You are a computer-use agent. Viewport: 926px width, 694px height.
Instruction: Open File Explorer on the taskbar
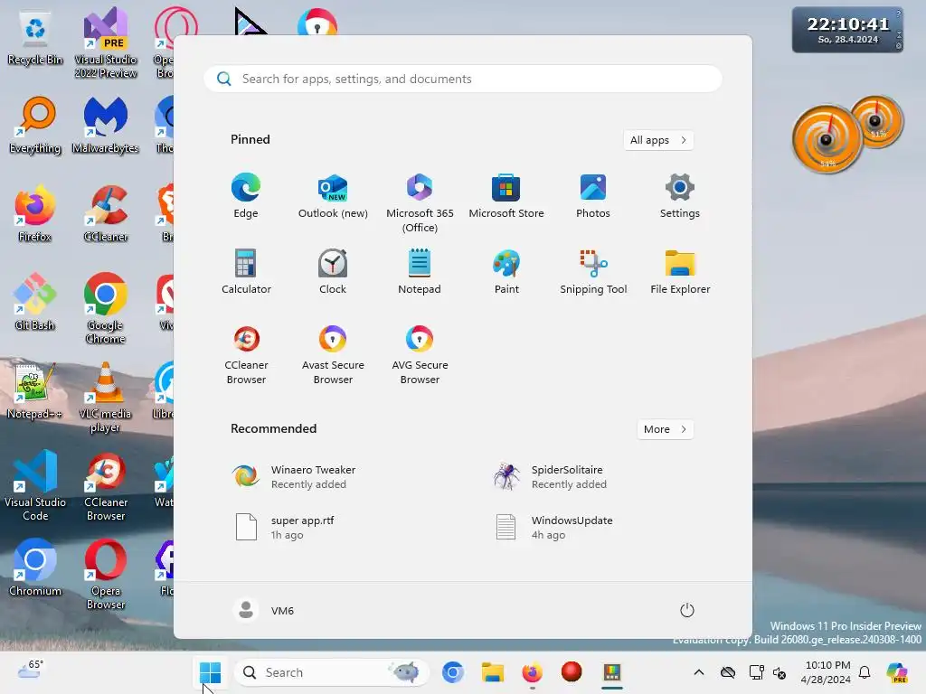493,672
